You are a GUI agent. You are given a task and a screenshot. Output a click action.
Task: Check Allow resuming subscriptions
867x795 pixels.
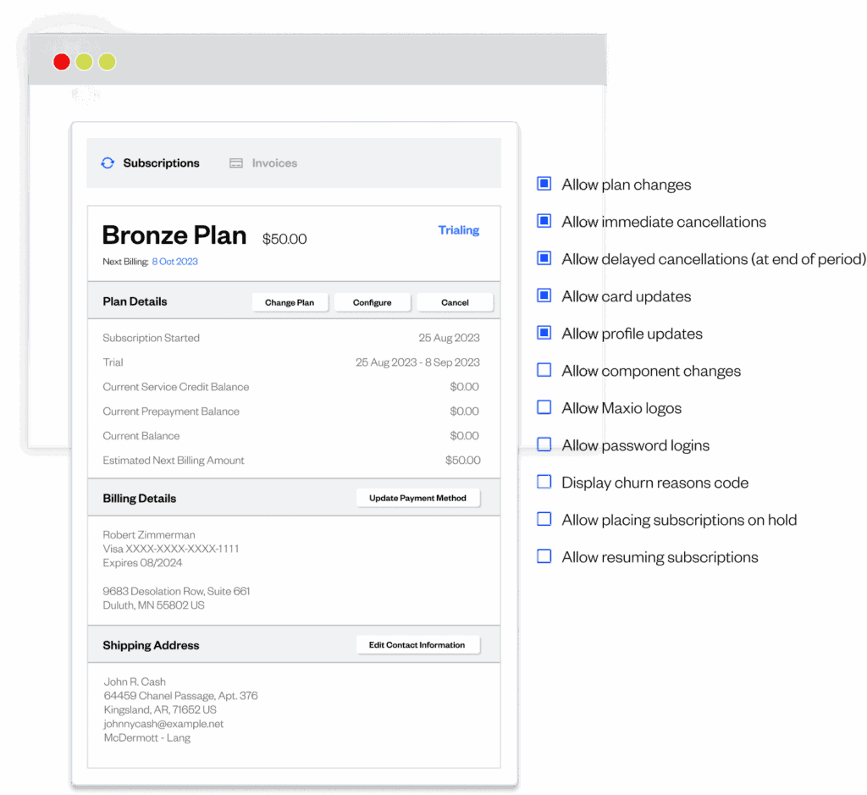[544, 556]
